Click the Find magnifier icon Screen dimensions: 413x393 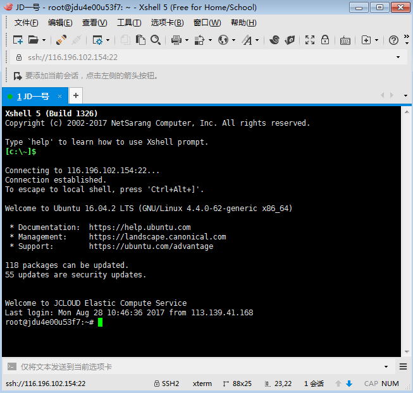pos(156,40)
